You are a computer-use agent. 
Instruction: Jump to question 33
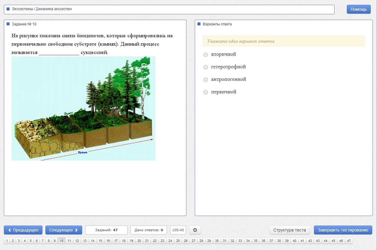click(240, 241)
